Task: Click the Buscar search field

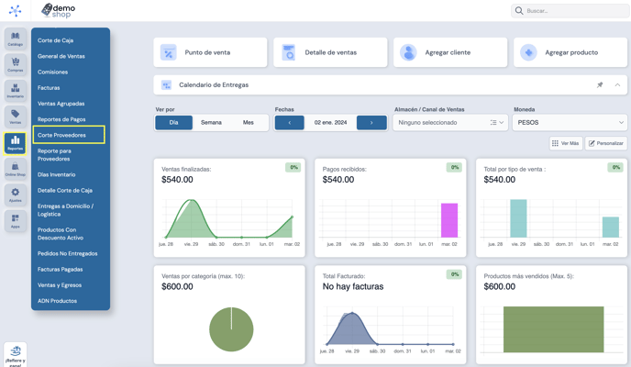Action: pyautogui.click(x=570, y=11)
